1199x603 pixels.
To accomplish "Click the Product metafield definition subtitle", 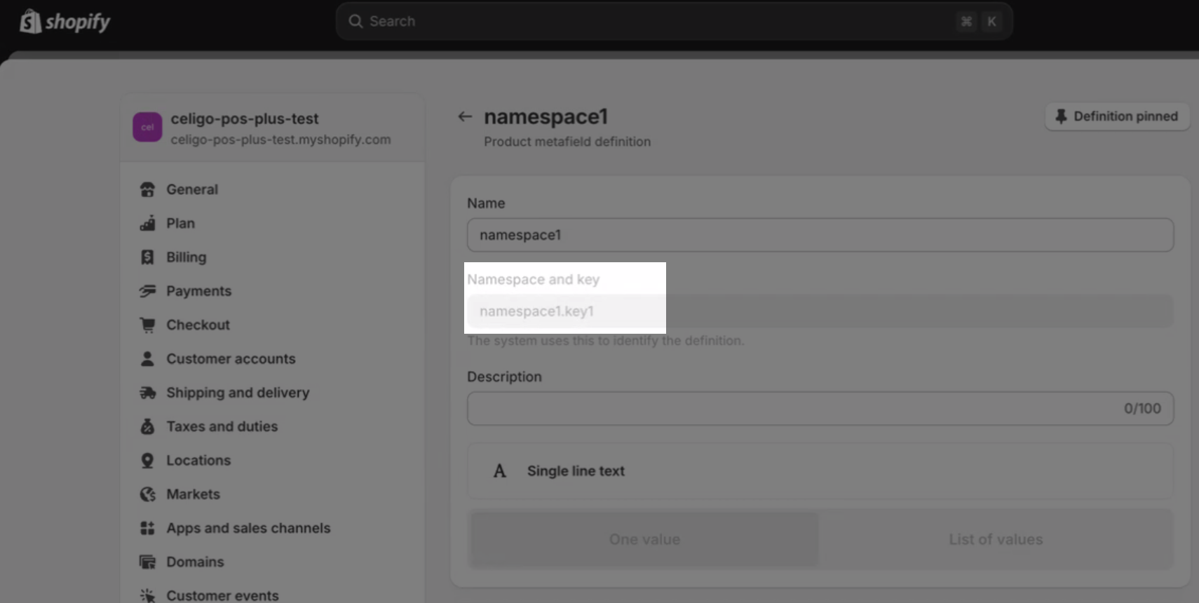I will tap(567, 142).
